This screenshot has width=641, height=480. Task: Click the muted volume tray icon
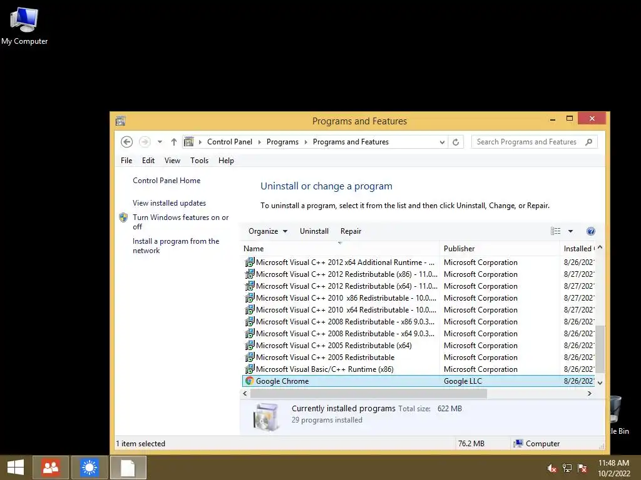pyautogui.click(x=552, y=468)
